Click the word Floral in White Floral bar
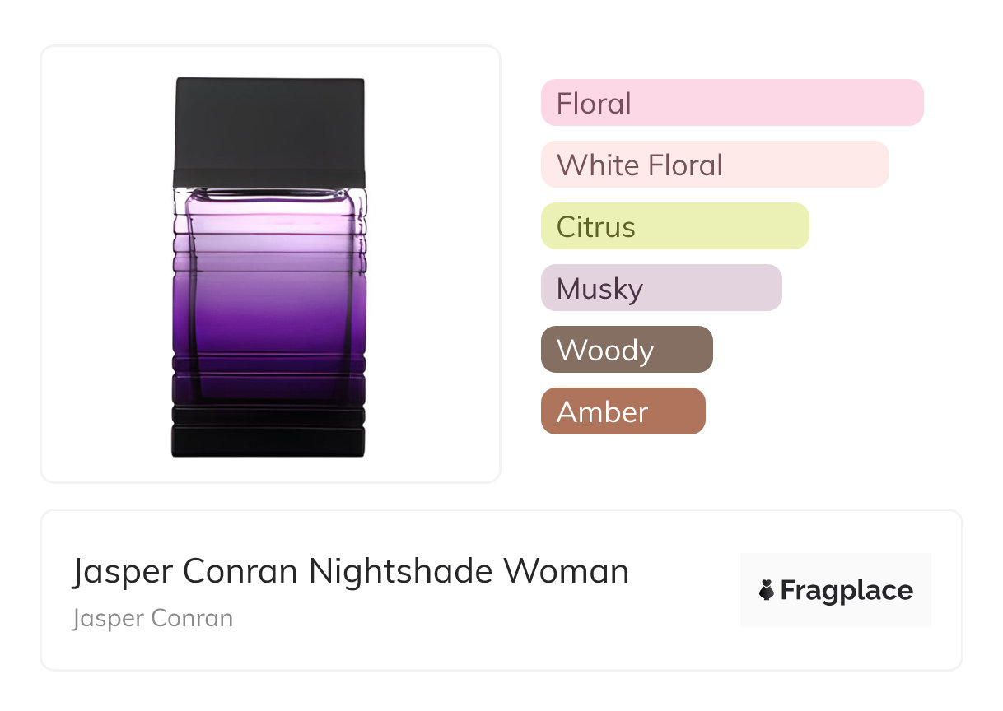This screenshot has width=1003, height=711. click(x=685, y=165)
